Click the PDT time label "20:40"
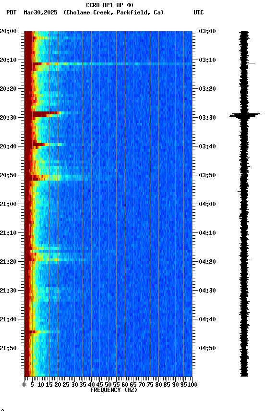The image size is (265, 415). coord(8,146)
